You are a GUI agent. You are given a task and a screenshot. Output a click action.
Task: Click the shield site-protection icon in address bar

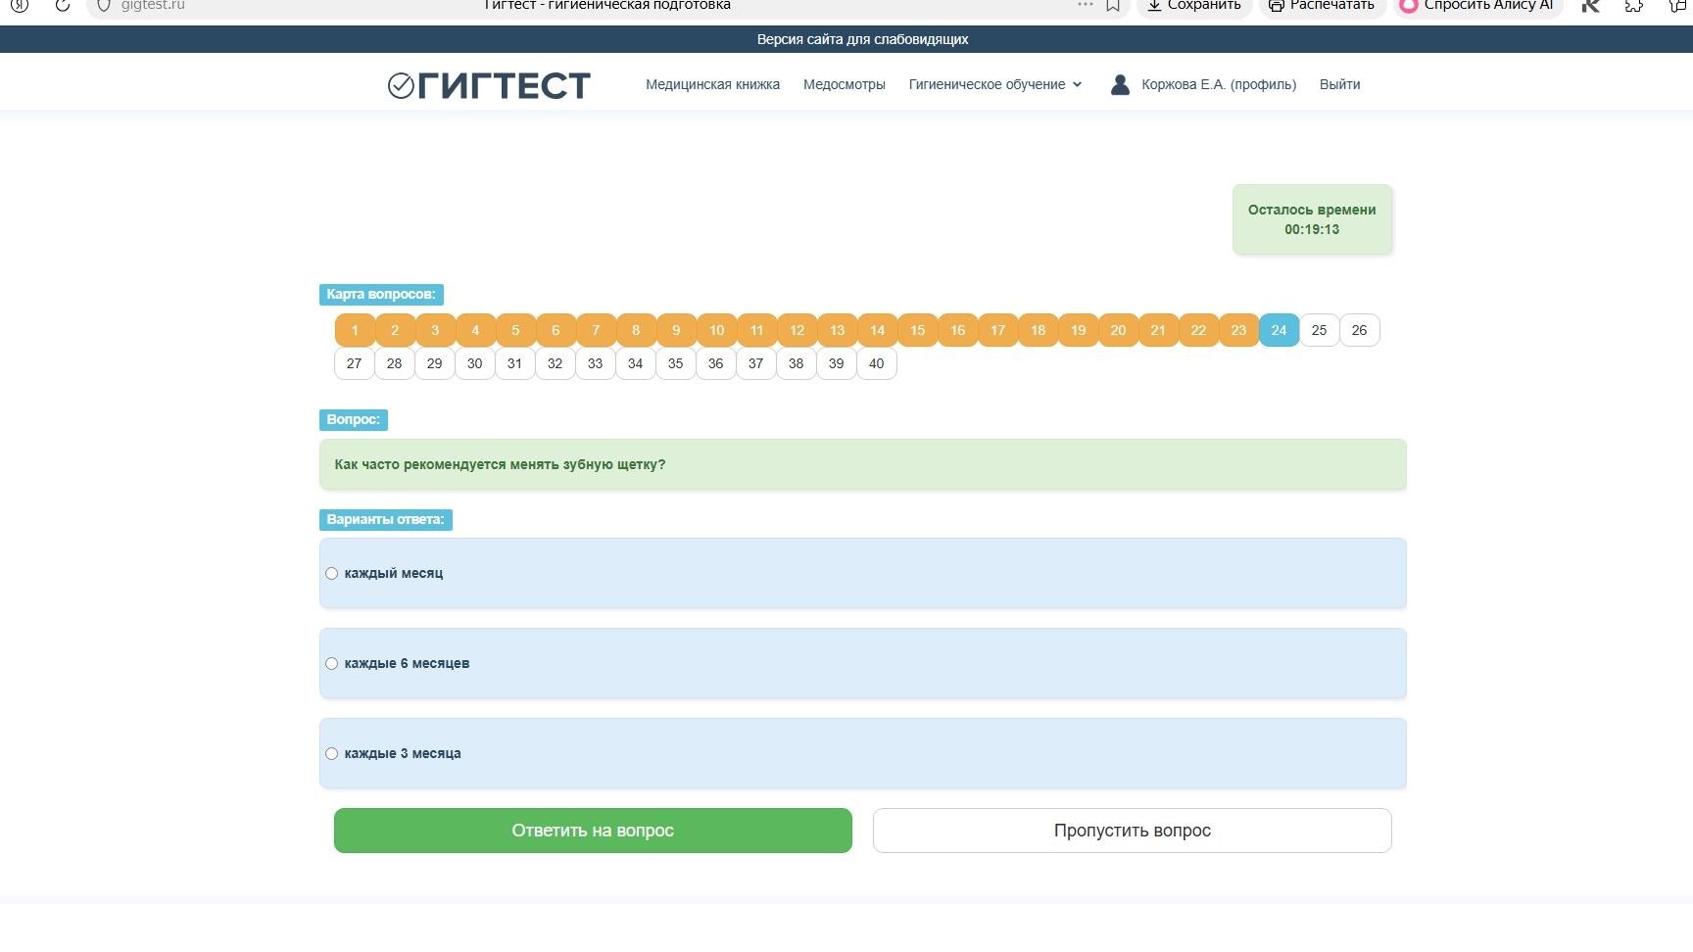[x=103, y=5]
